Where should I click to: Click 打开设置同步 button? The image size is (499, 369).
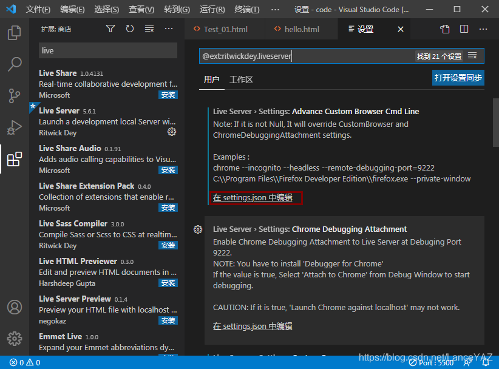[x=458, y=78]
